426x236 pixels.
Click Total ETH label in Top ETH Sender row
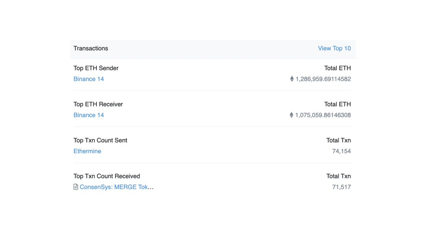(x=338, y=68)
